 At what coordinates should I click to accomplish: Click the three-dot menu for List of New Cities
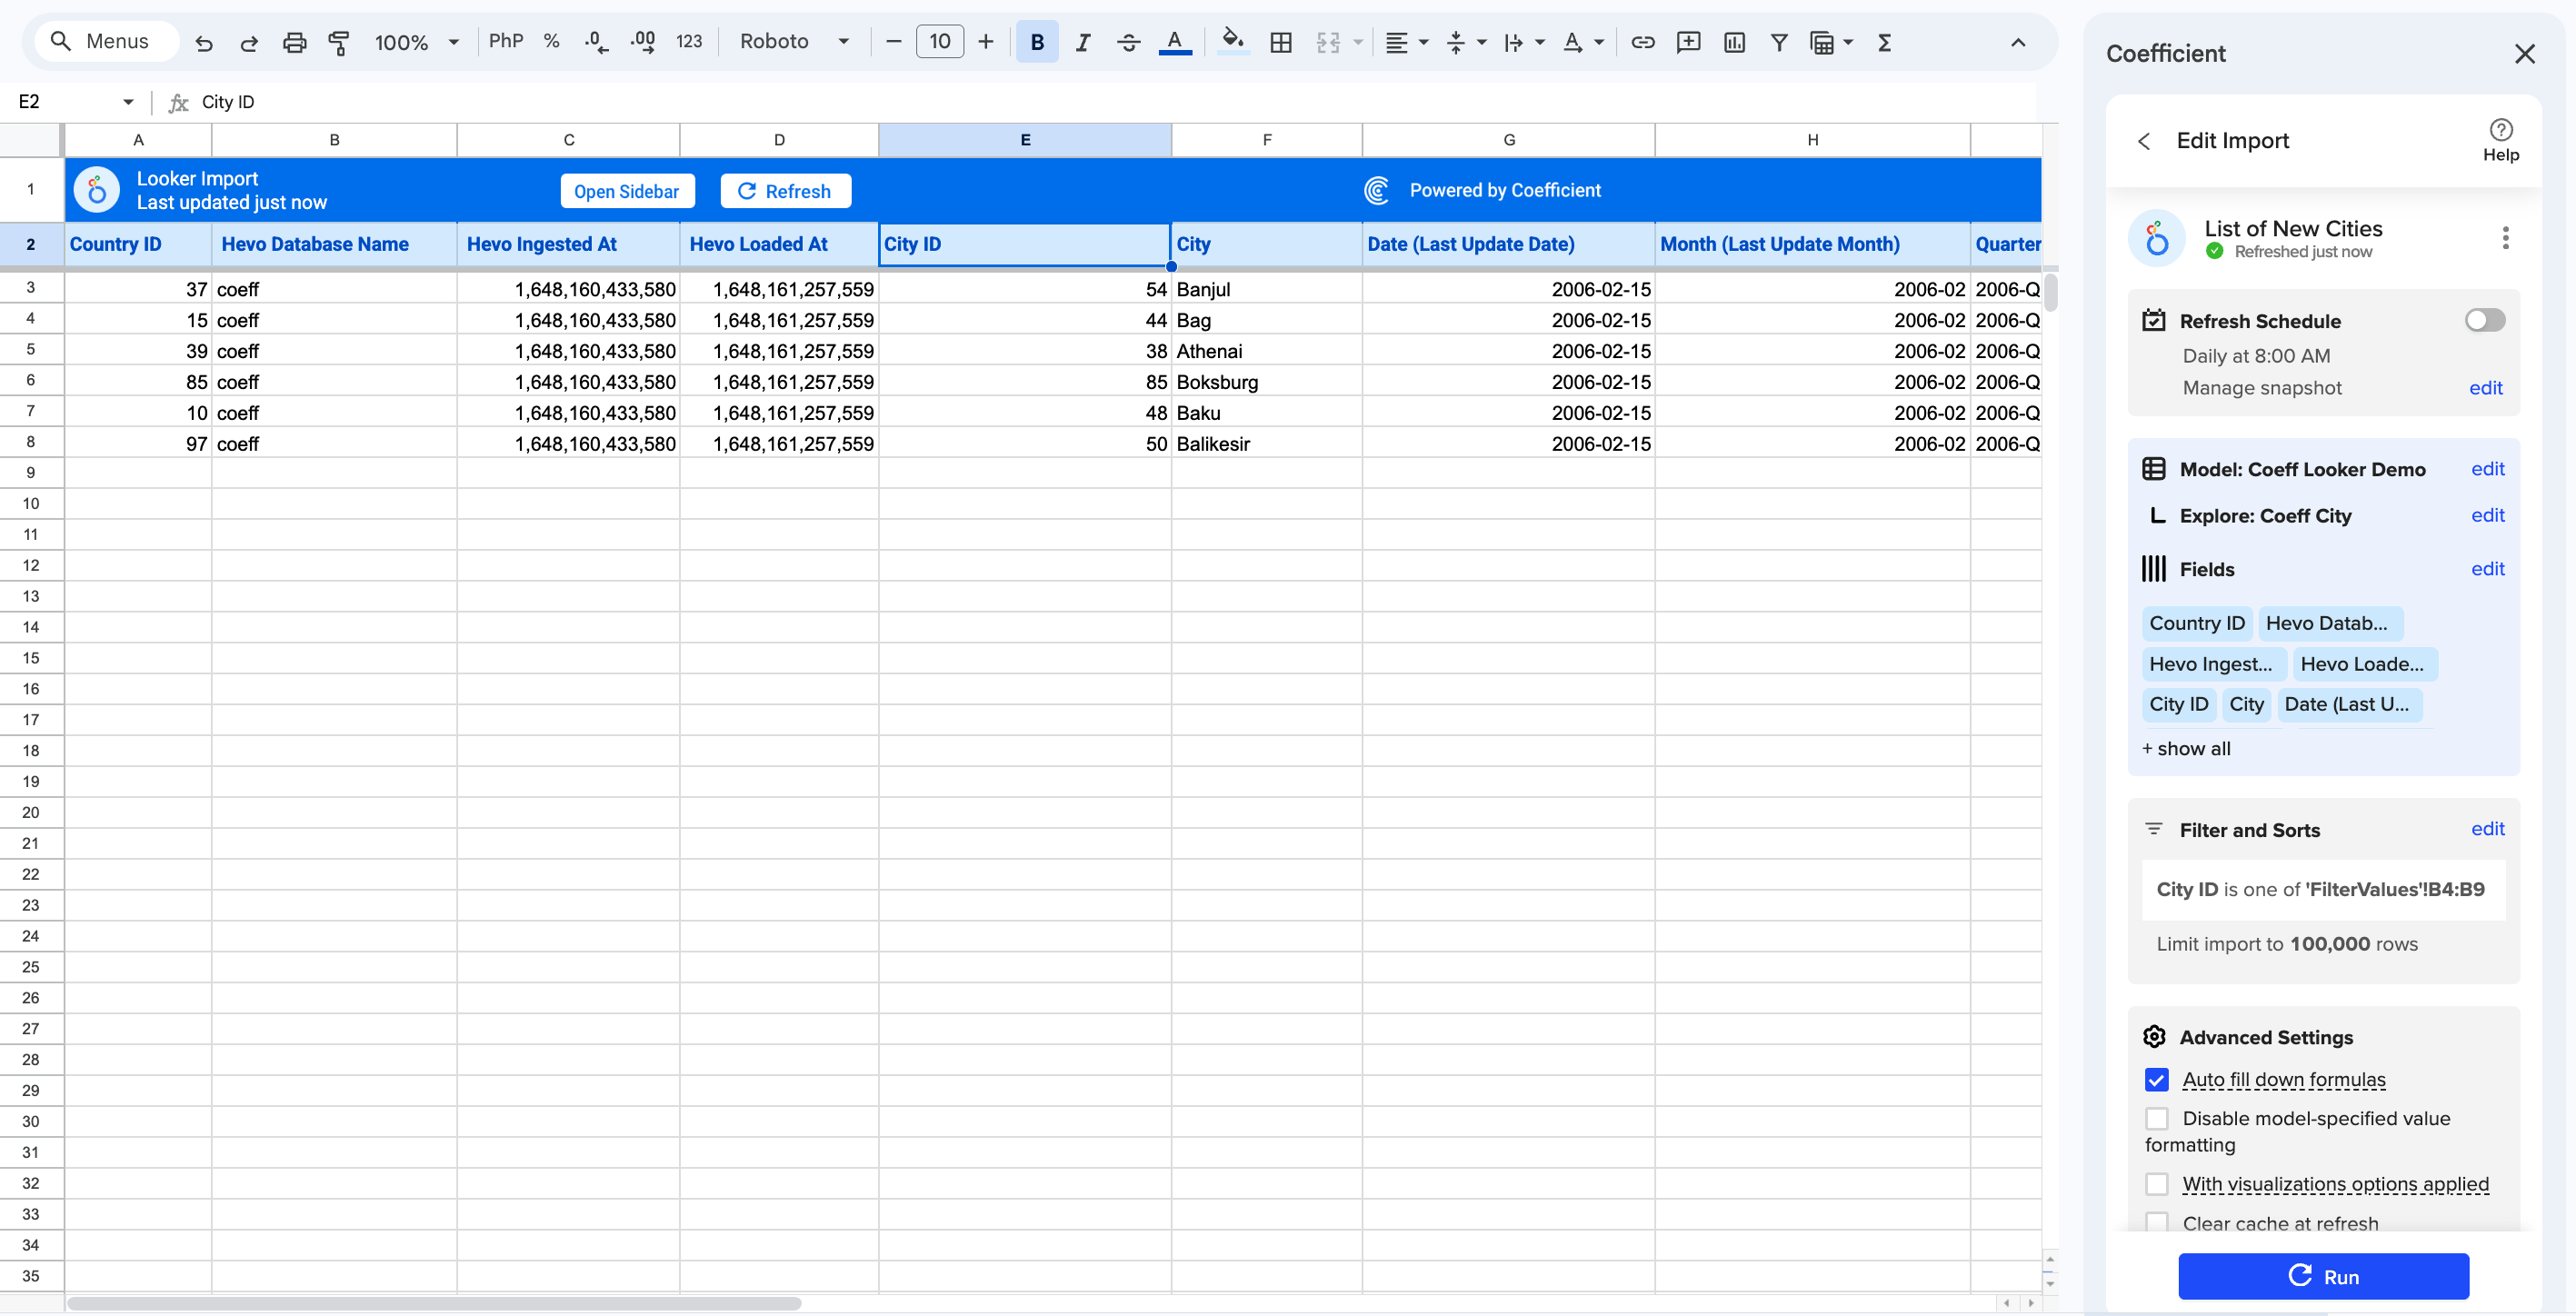pos(2506,238)
